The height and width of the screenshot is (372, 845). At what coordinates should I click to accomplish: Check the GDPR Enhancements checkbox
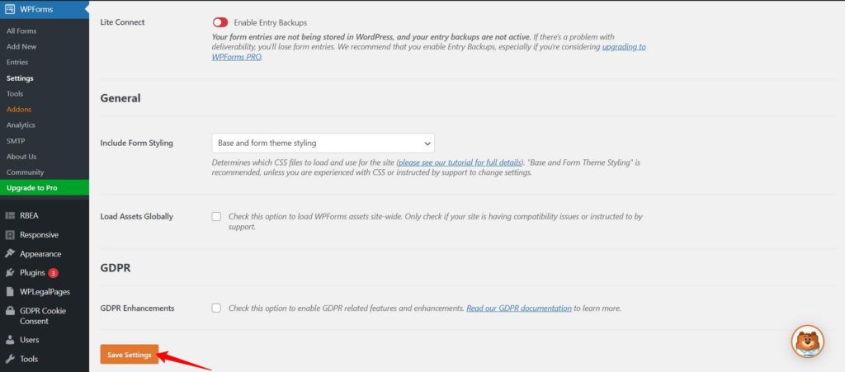pyautogui.click(x=216, y=308)
